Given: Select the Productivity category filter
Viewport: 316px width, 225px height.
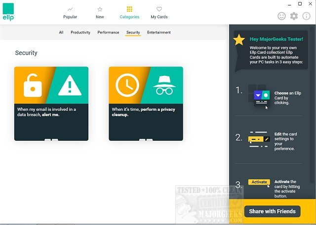Looking at the screenshot, I should [80, 32].
